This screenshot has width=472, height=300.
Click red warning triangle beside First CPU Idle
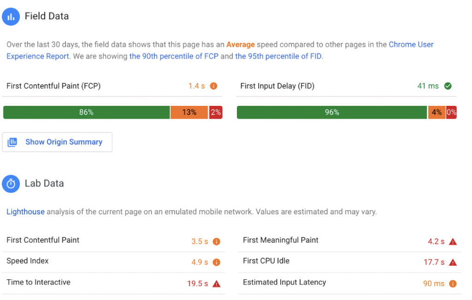[x=453, y=262]
